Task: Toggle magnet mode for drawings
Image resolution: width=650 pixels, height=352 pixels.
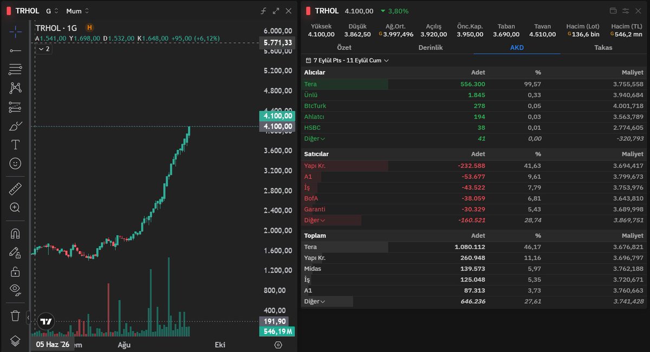Action: (15, 234)
